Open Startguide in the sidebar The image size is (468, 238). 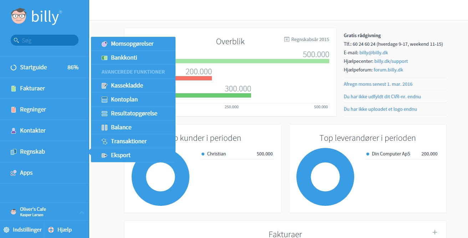point(45,67)
